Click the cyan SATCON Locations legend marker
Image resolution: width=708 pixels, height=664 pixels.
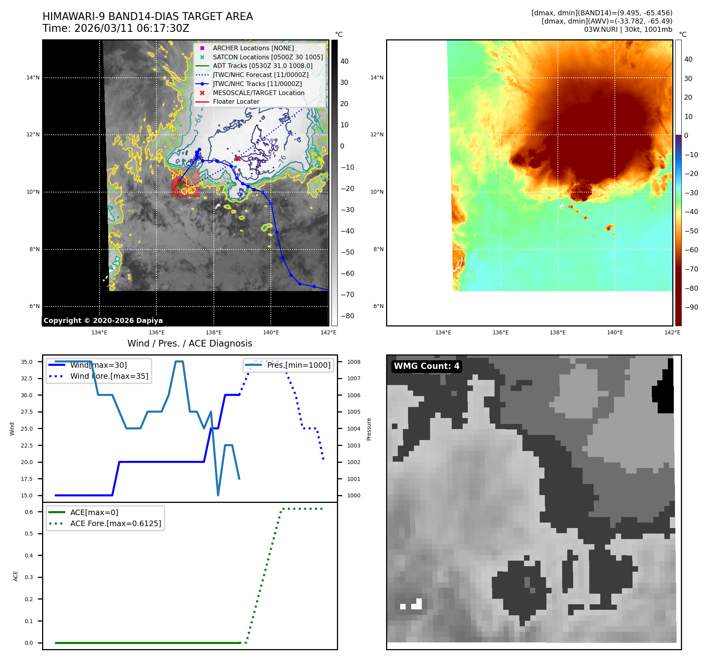click(x=202, y=57)
